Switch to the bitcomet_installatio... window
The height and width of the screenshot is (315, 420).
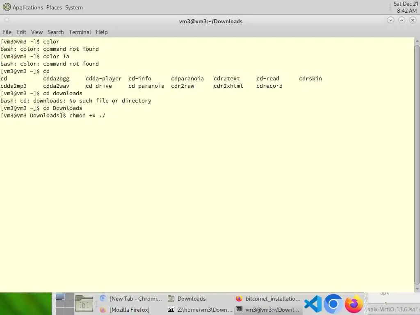[268, 299]
